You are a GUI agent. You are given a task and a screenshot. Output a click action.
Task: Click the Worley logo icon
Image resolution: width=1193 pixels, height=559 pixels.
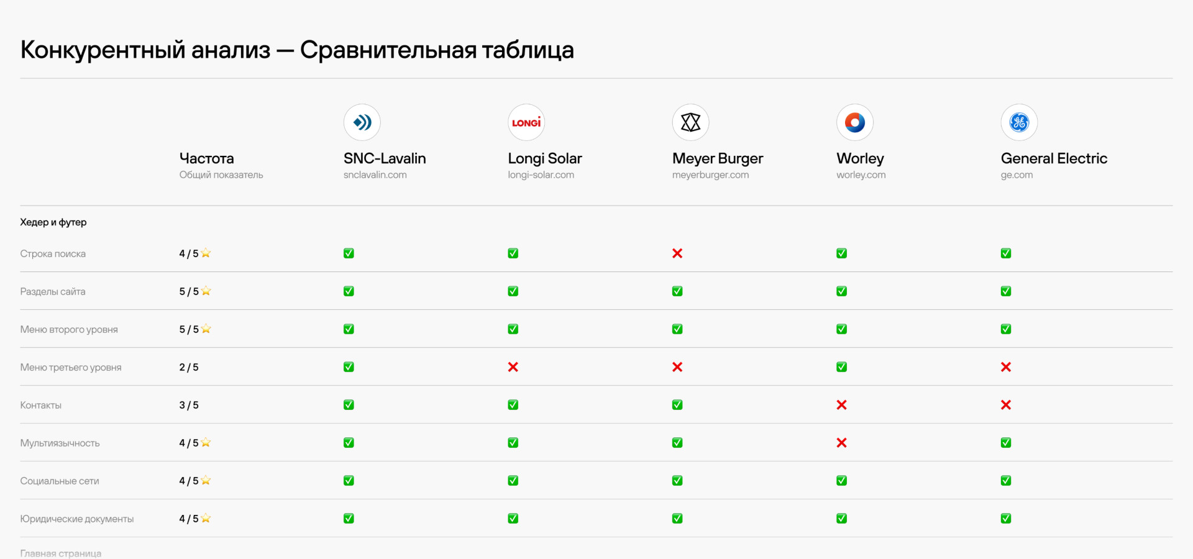point(854,122)
